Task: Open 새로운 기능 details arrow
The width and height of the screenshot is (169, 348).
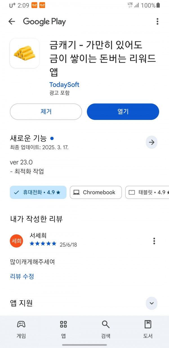Action: click(152, 142)
